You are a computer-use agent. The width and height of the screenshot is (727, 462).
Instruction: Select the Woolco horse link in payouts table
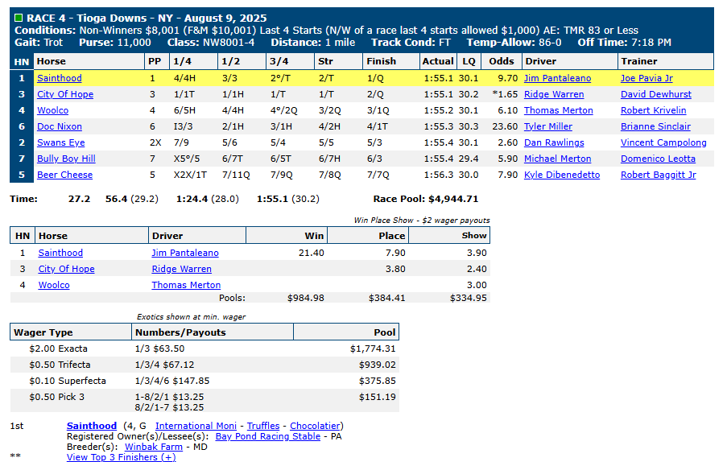[x=54, y=285]
